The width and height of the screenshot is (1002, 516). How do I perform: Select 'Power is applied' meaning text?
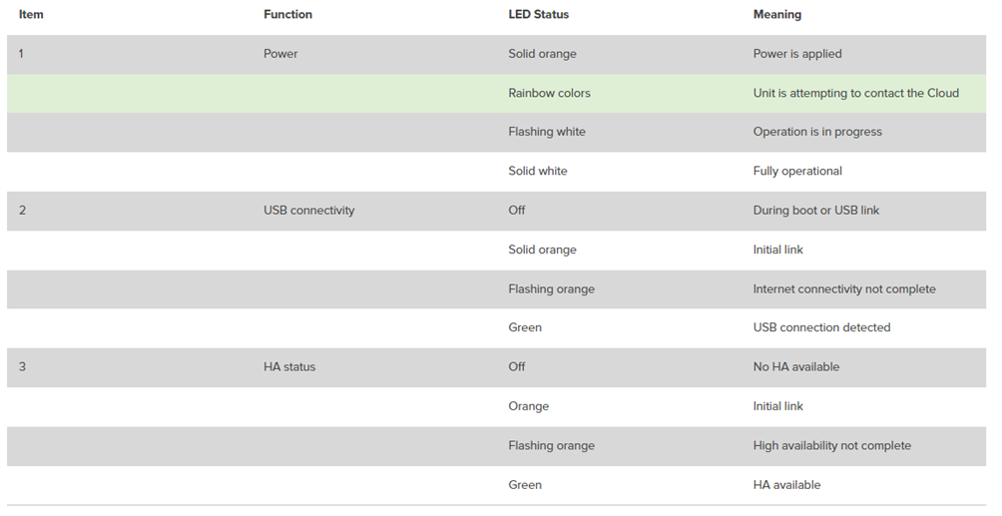[797, 54]
